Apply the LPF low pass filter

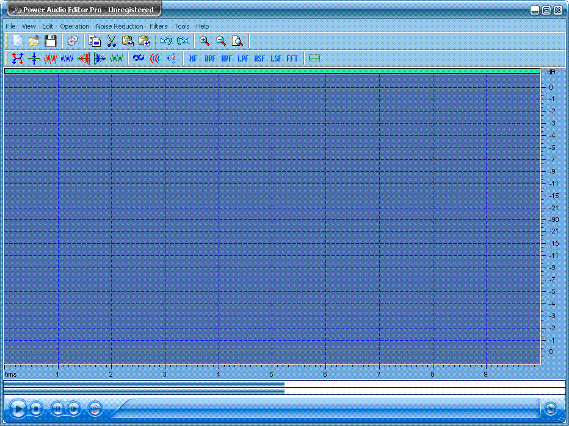(x=243, y=59)
